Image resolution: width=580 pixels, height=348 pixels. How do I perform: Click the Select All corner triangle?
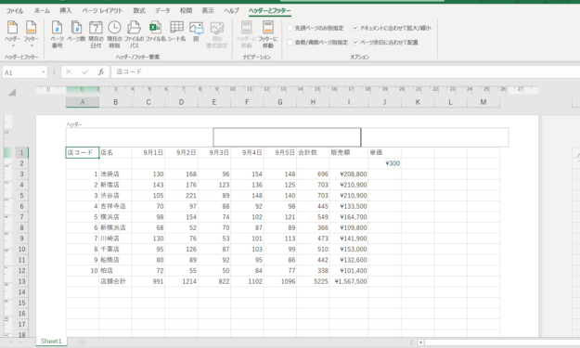[12, 92]
